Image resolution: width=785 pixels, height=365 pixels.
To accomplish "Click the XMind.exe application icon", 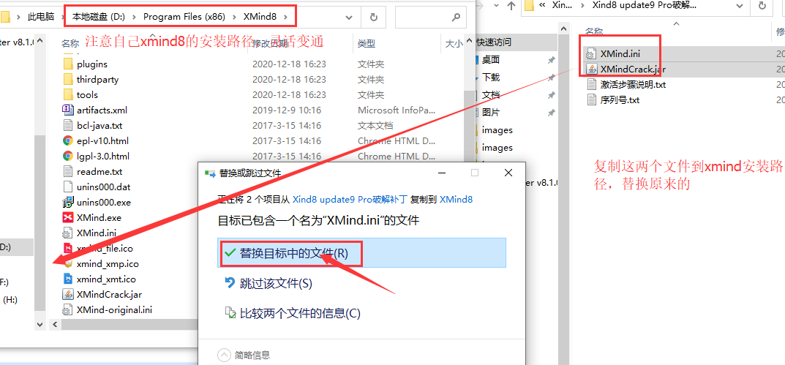I will pos(68,218).
